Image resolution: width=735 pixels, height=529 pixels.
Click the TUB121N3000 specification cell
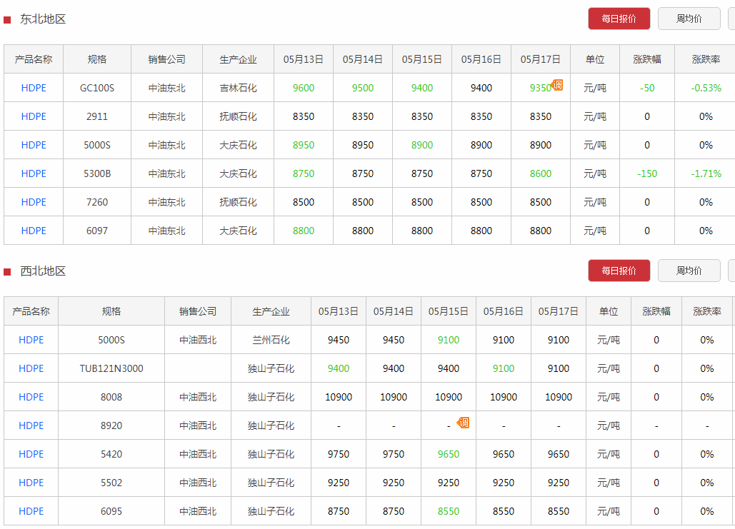(x=111, y=369)
